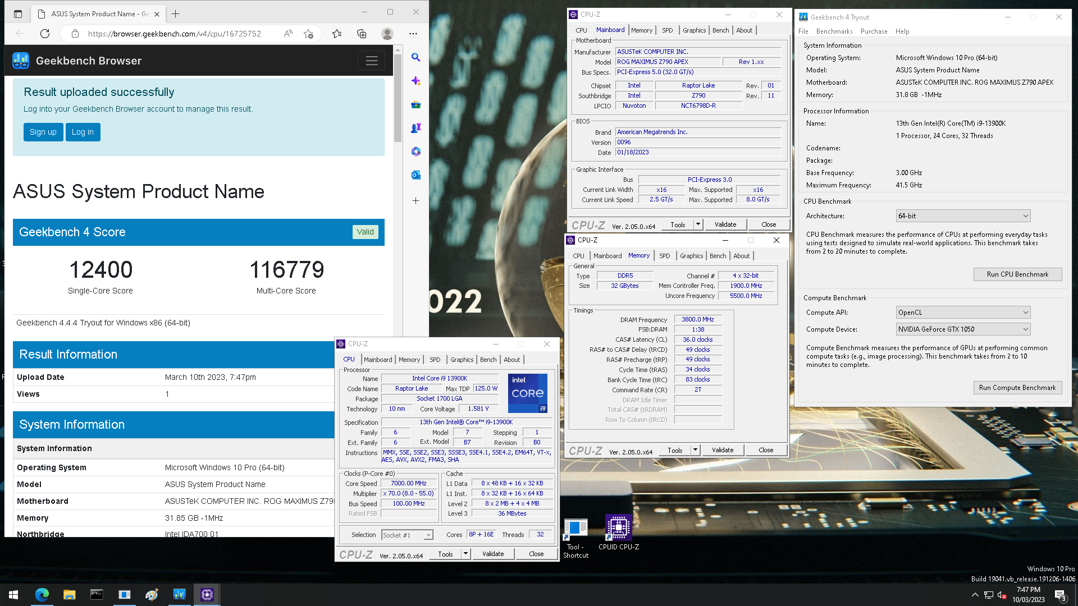Viewport: 1078px width, 606px height.
Task: Click Validate in CPU-Z Memory window
Action: coord(723,450)
